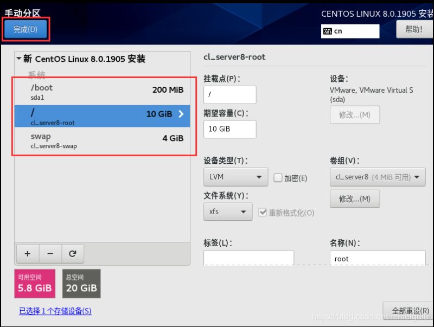Click the 全部重设 reset all button
The image size is (434, 327).
[409, 311]
